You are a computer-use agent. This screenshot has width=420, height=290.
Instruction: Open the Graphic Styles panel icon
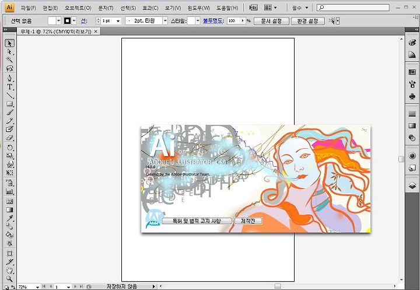click(x=412, y=168)
